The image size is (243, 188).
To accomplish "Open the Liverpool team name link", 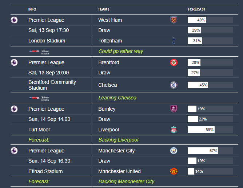I will click(x=108, y=130).
